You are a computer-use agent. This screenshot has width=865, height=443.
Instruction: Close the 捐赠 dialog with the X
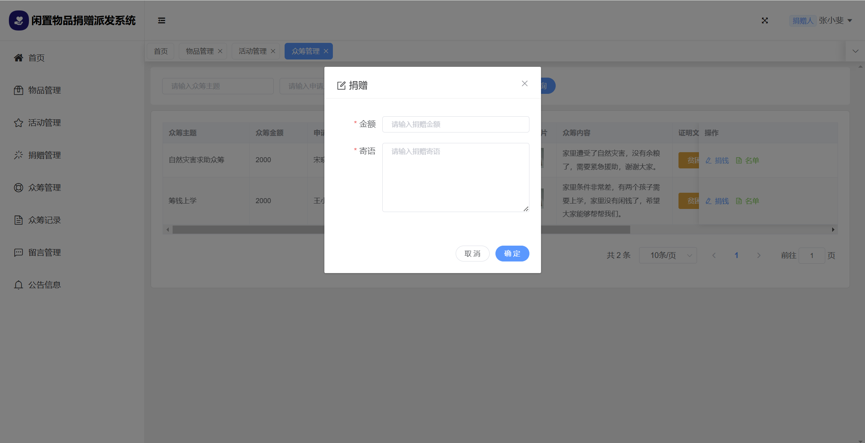524,83
